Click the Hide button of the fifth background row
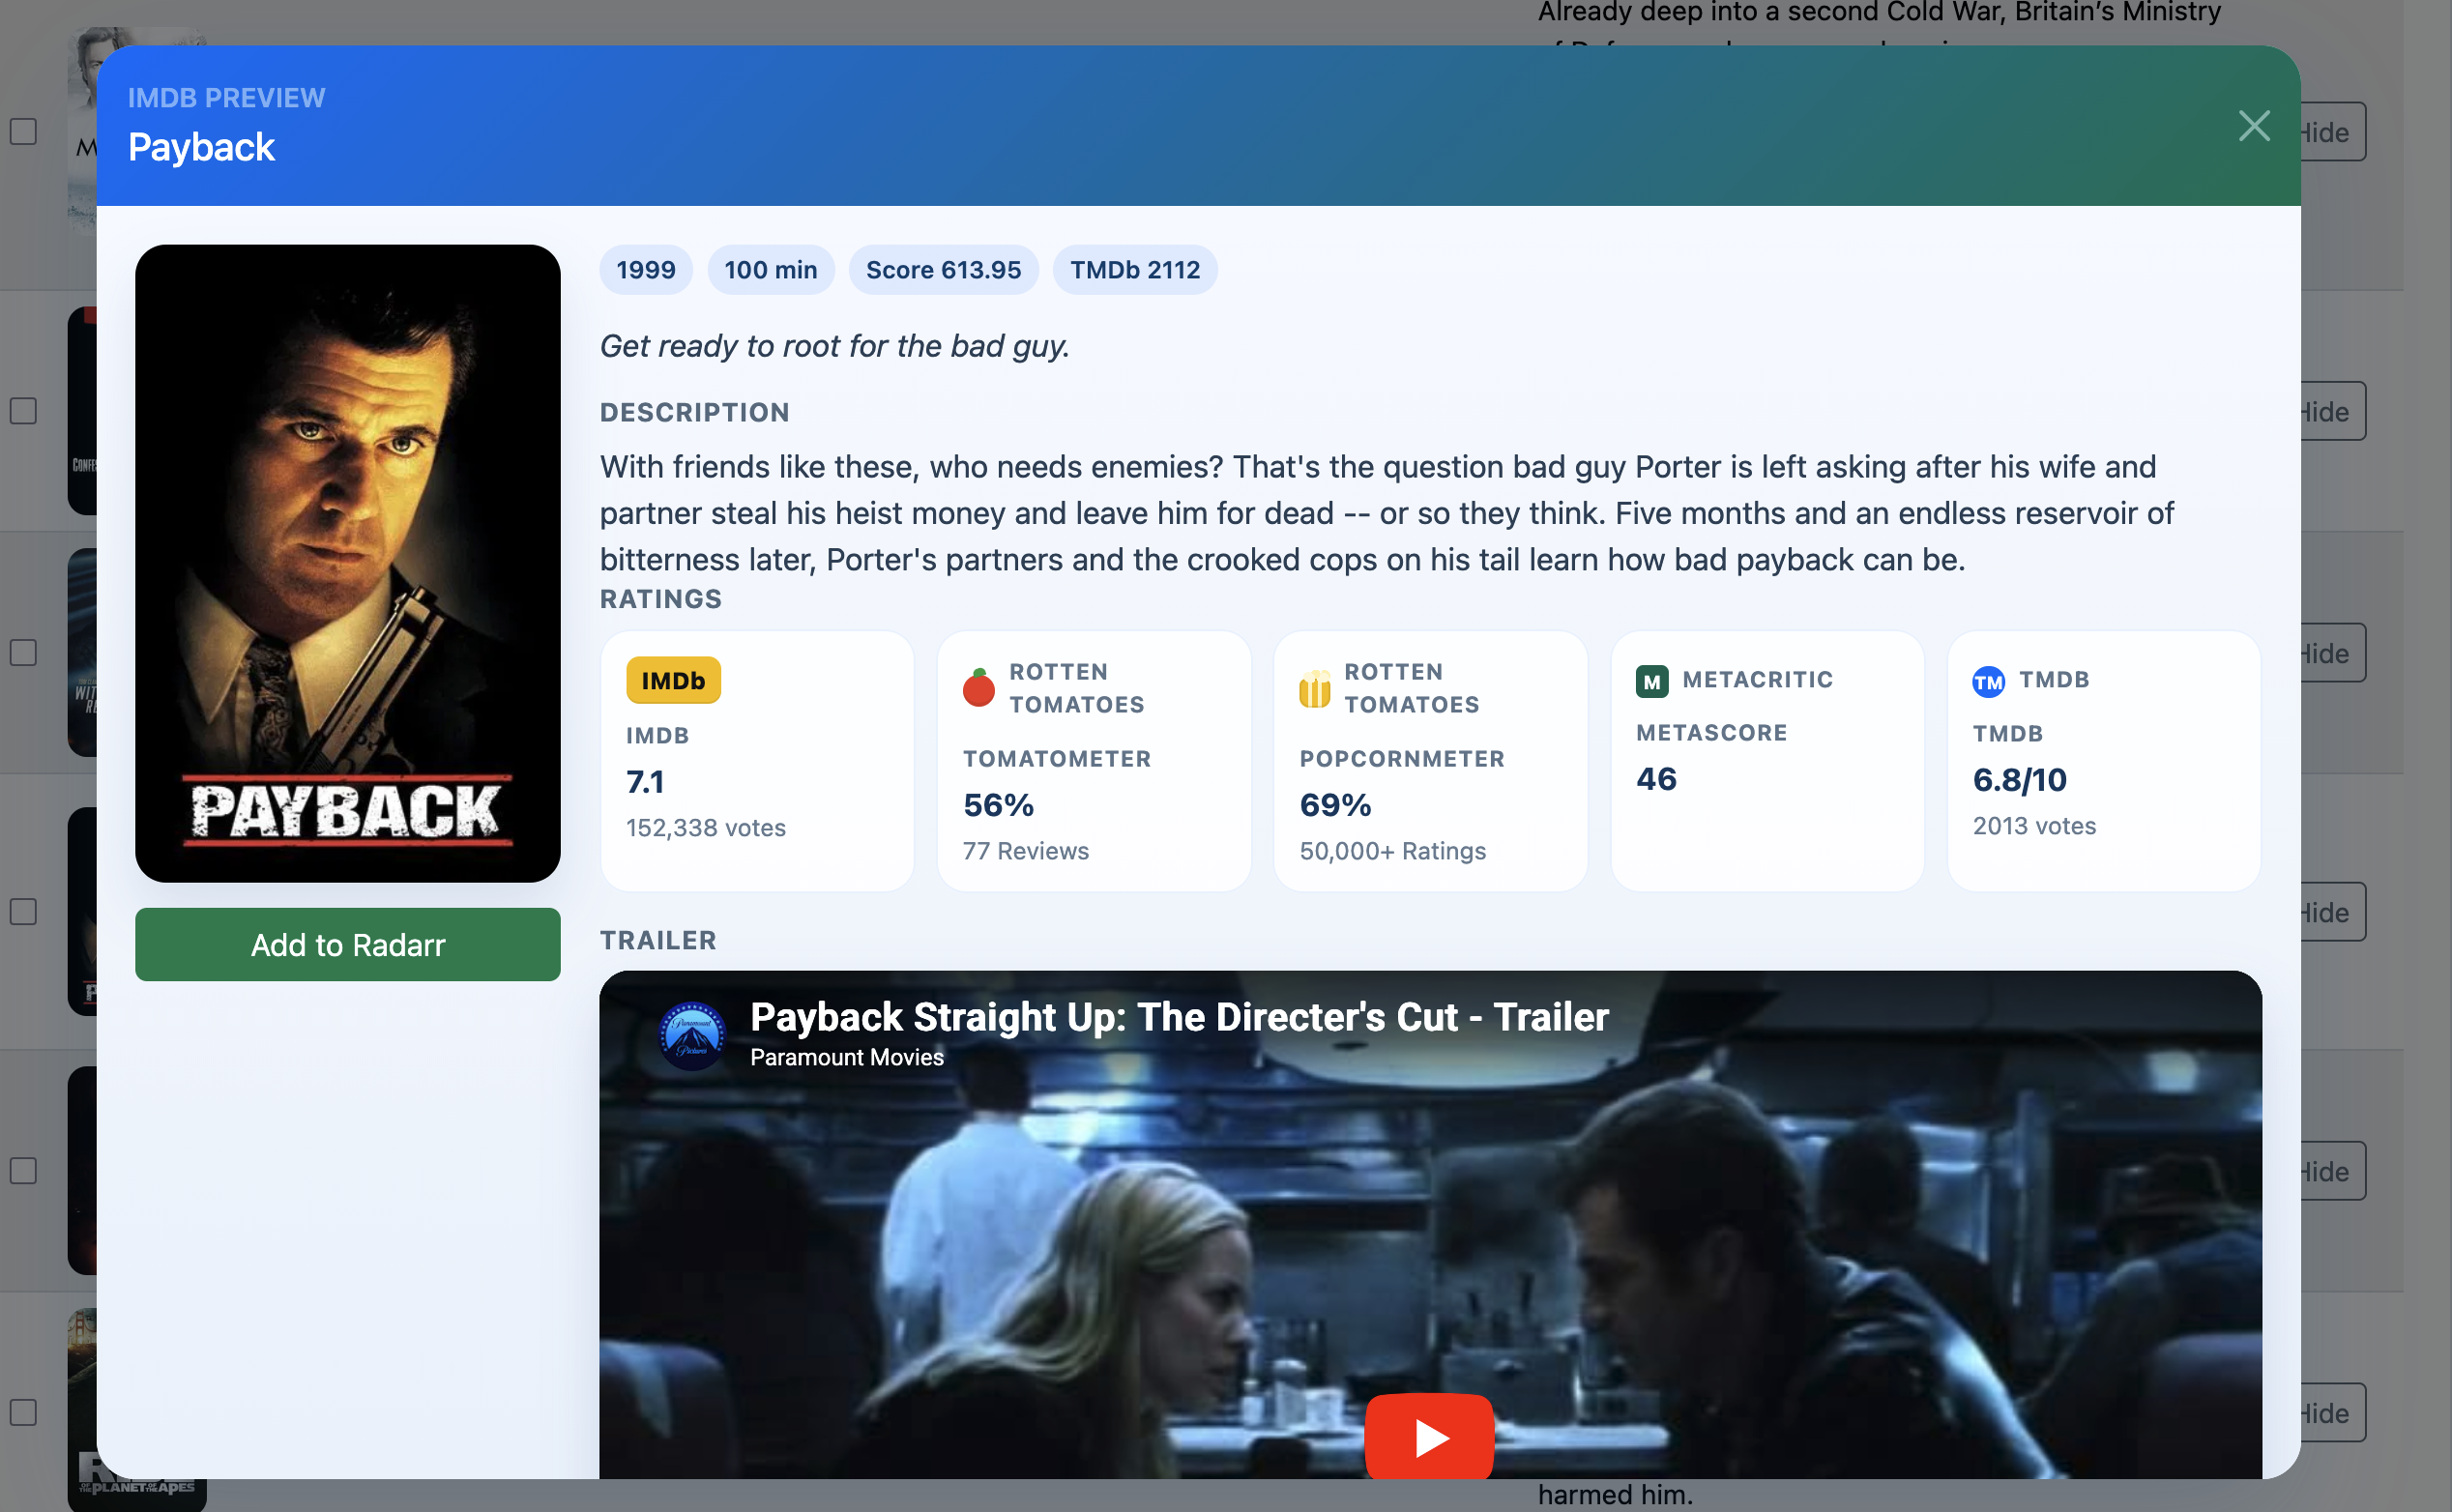The height and width of the screenshot is (1512, 2452). coord(2333,1171)
